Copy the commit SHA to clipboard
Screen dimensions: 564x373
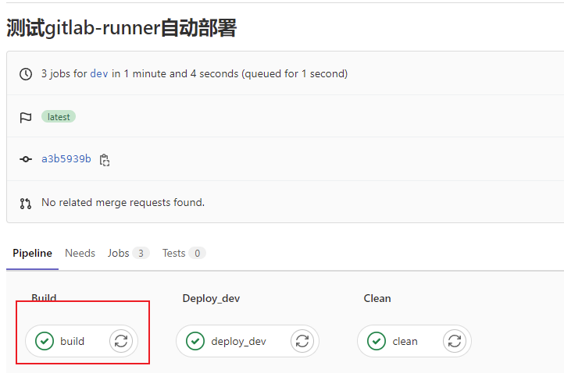pos(105,160)
